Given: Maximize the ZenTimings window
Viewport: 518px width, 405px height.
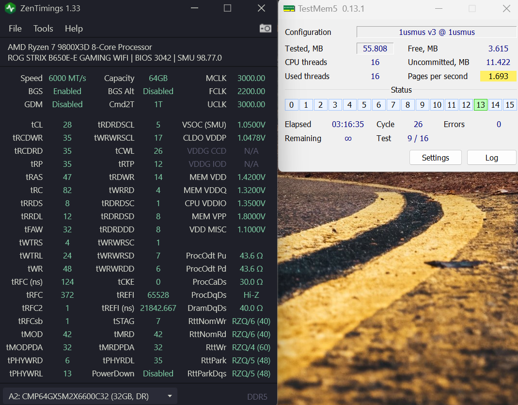Looking at the screenshot, I should (x=227, y=8).
